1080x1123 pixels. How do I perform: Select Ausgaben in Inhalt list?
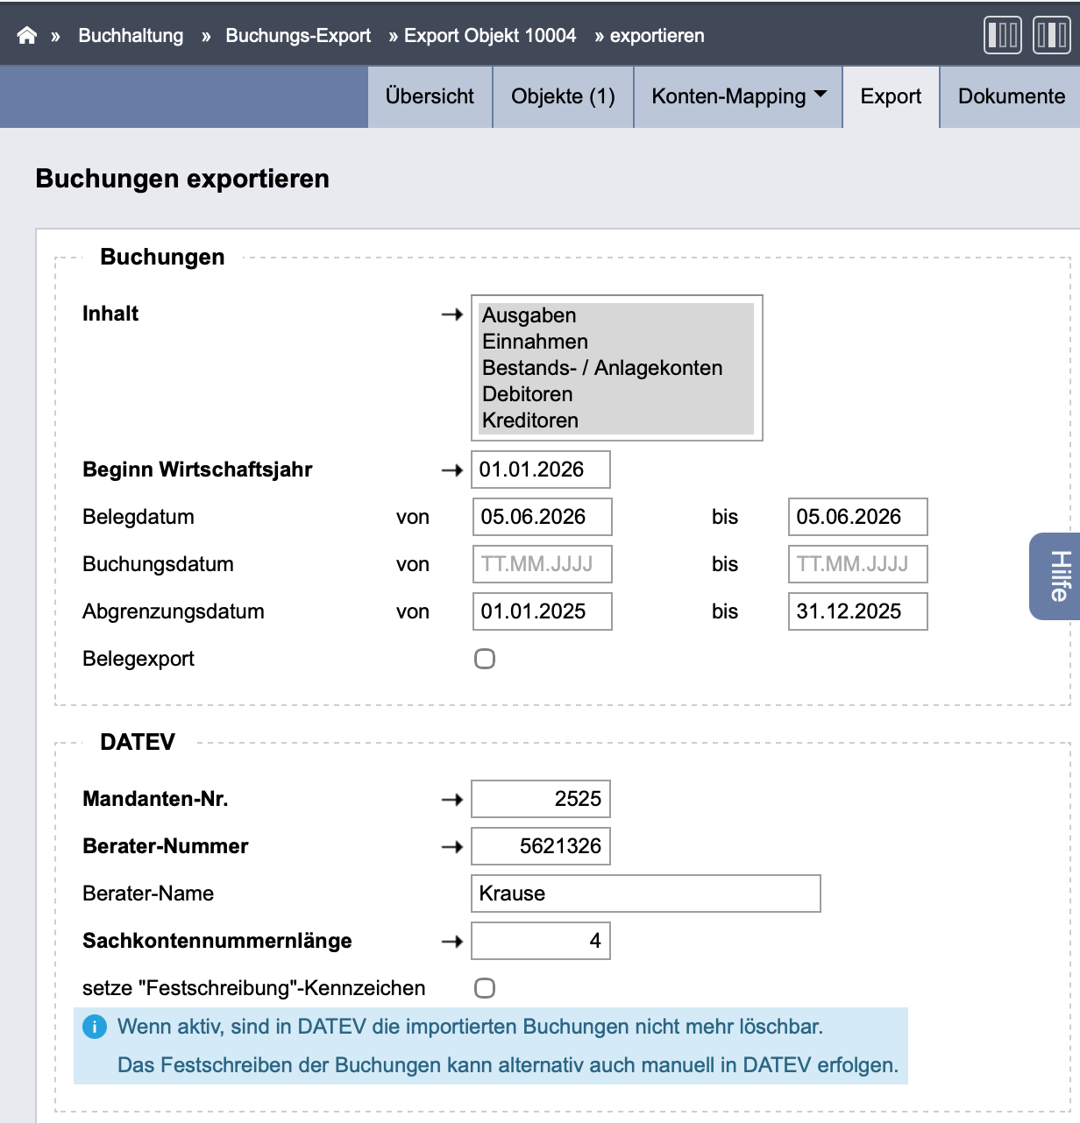click(x=616, y=315)
